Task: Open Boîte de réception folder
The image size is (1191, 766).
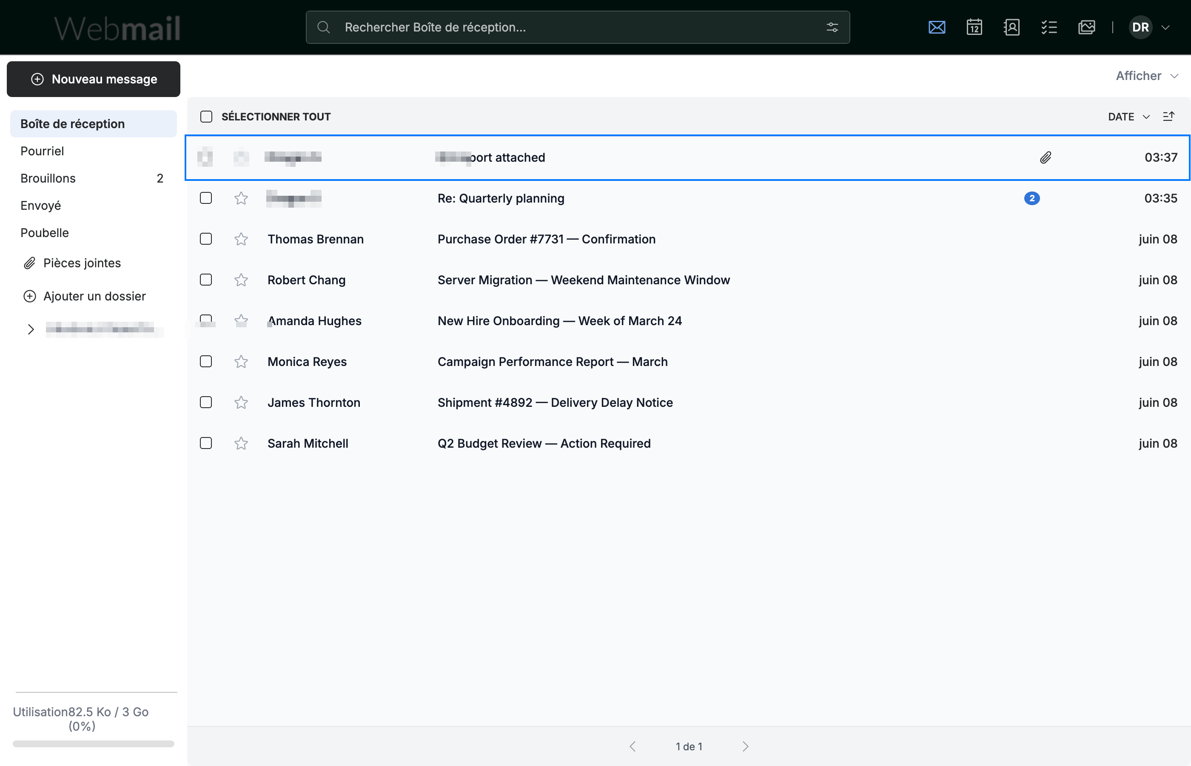Action: pyautogui.click(x=94, y=124)
